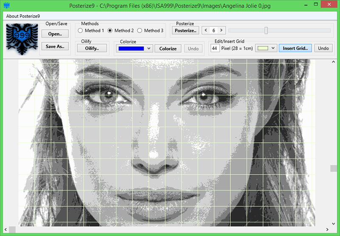Image resolution: width=340 pixels, height=236 pixels.
Task: Expand the grid color dropdown arrow
Action: (273, 48)
